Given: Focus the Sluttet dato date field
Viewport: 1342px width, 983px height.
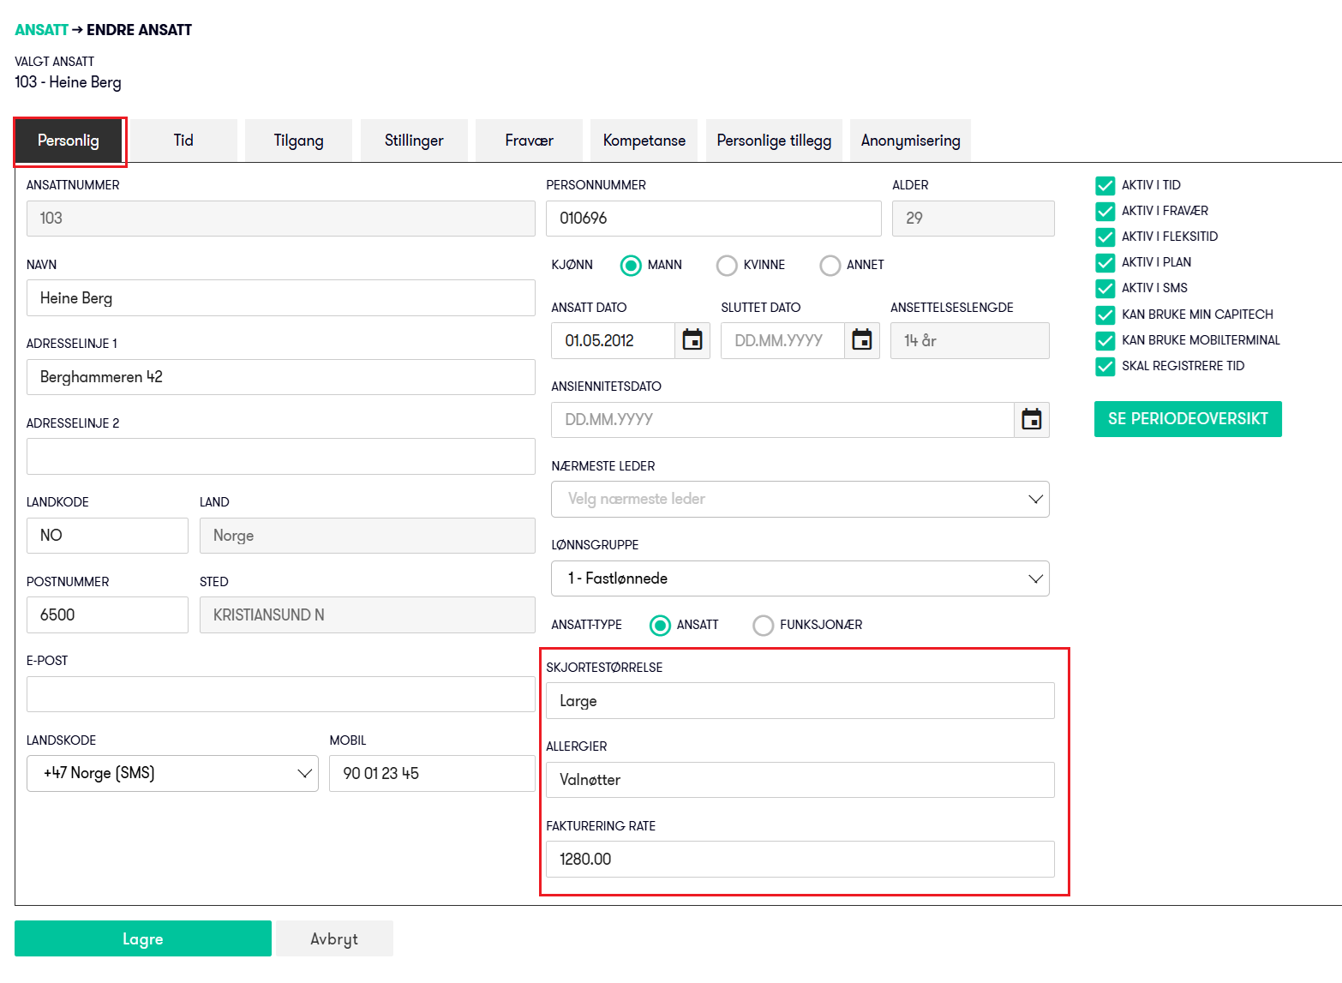Looking at the screenshot, I should point(783,340).
